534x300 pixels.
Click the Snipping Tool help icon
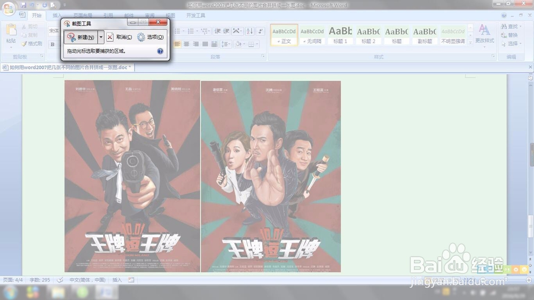(160, 51)
